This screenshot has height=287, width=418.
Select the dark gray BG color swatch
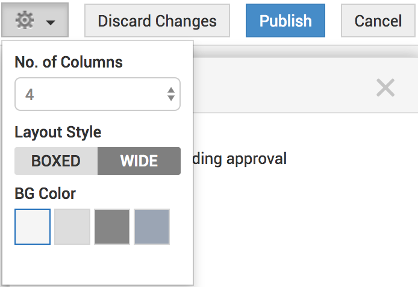[x=112, y=227]
